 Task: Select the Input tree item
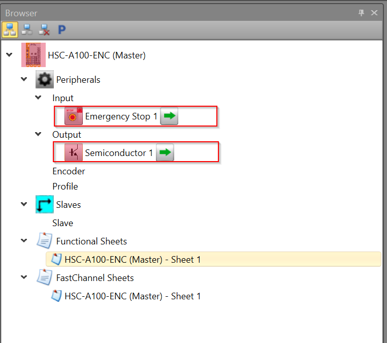[x=63, y=98]
